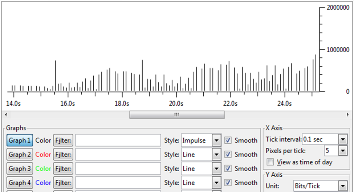Click the black Color label of Graph 1
This screenshot has width=354, height=192.
(43, 140)
